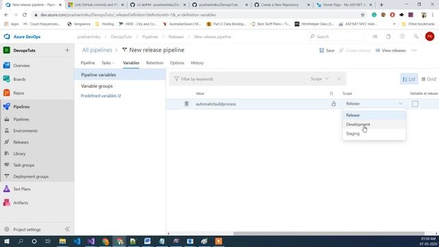This screenshot has width=439, height=247.
Task: Open Word from taskbar
Action: point(147,241)
